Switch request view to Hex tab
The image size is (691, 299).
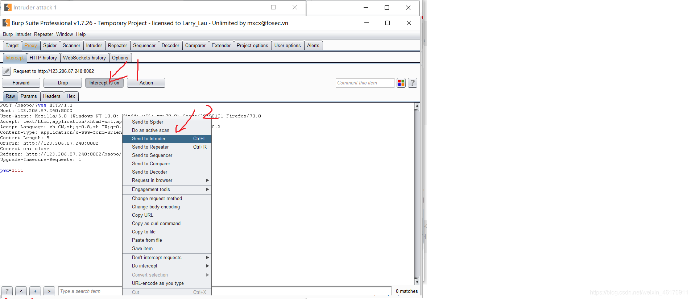click(71, 96)
